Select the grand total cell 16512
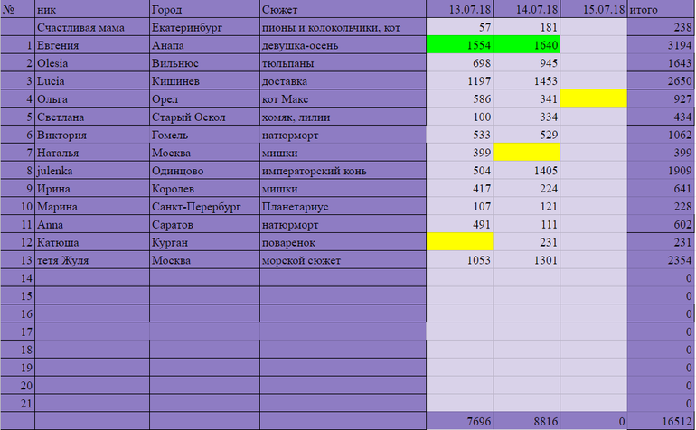696x430 pixels. (x=661, y=421)
